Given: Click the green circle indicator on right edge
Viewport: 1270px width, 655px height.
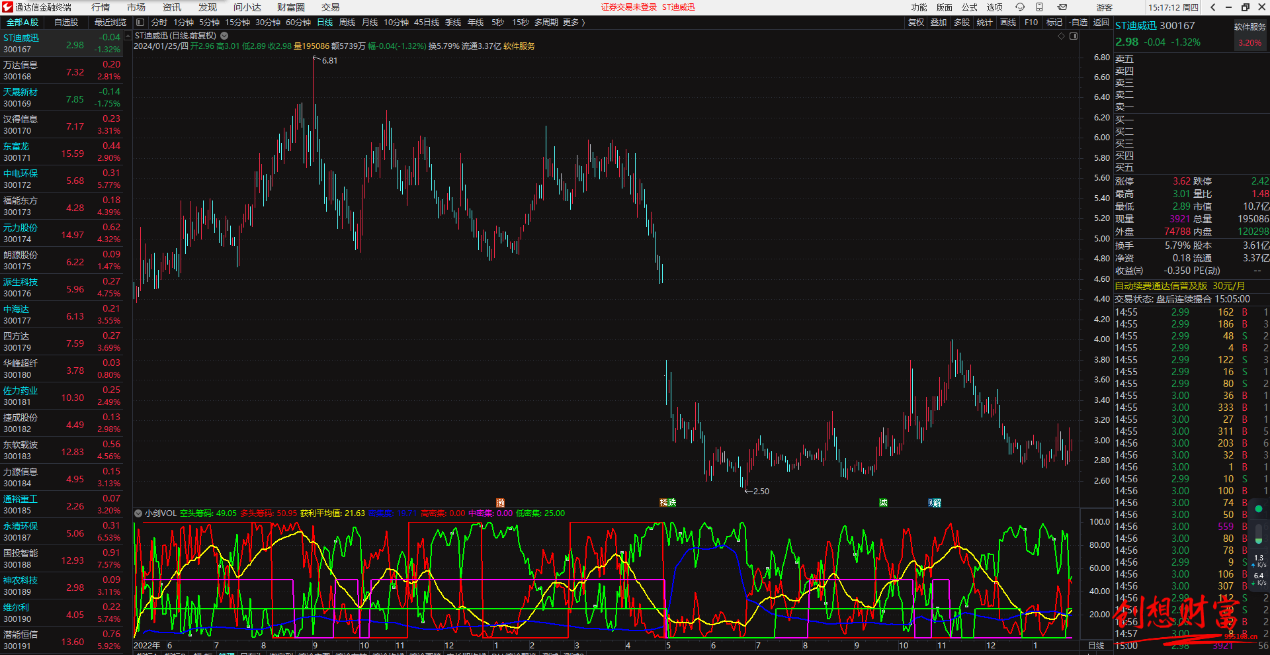Looking at the screenshot, I should click(1259, 509).
